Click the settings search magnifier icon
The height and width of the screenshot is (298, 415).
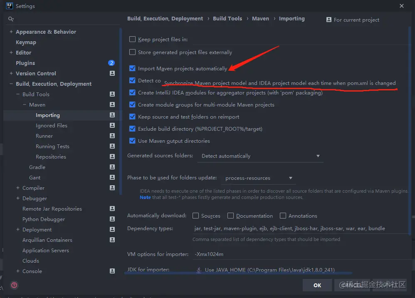tap(11, 19)
